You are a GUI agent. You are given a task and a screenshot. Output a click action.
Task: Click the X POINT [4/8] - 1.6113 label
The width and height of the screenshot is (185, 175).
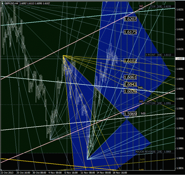[158, 55]
